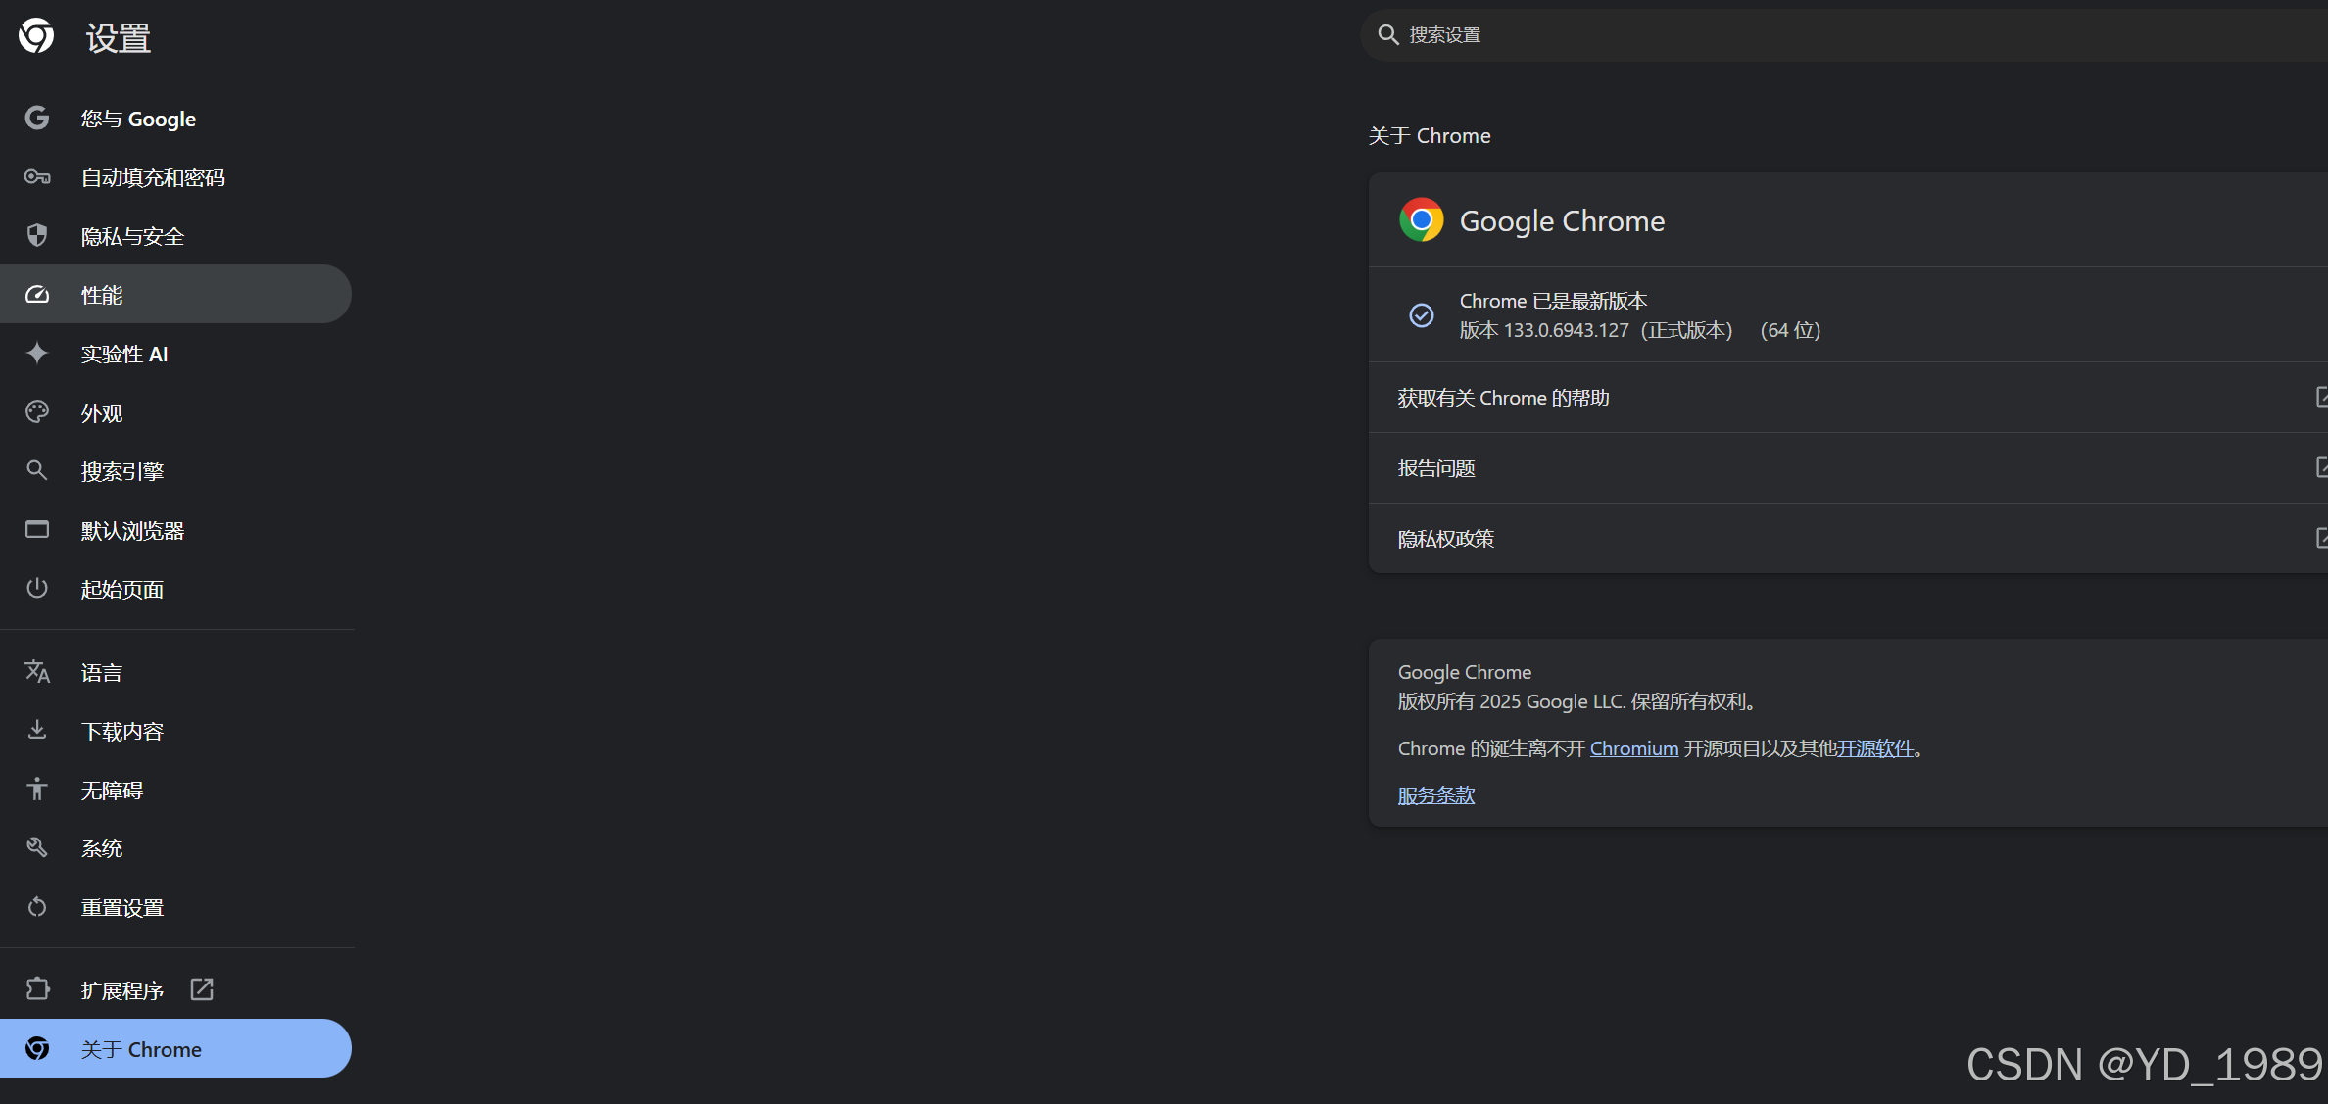Click the version text 133.0.6943.127
The width and height of the screenshot is (2328, 1104).
pyautogui.click(x=1566, y=330)
